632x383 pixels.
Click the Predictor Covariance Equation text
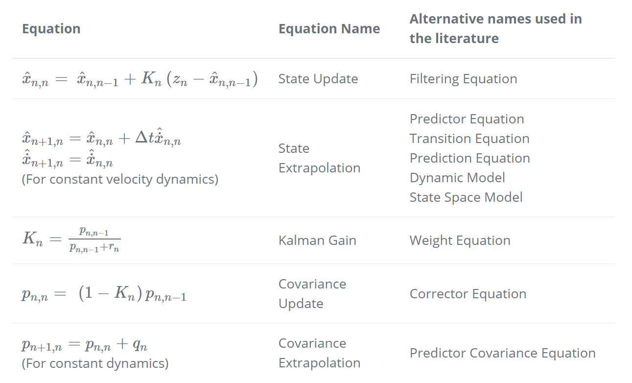pyautogui.click(x=502, y=353)
